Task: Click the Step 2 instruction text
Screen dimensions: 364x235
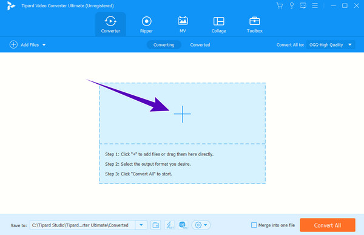Action: (x=148, y=164)
